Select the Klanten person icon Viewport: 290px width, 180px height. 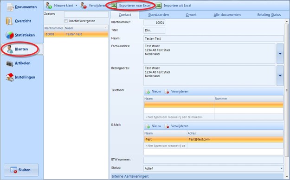click(x=10, y=49)
